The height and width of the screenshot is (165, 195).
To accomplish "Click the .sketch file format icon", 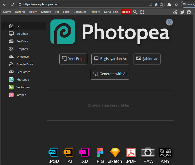I will click(115, 152).
